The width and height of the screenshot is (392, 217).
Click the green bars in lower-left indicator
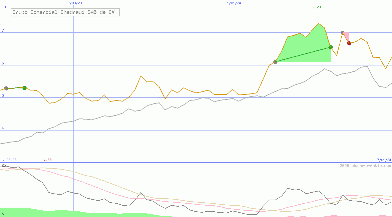(x=20, y=212)
